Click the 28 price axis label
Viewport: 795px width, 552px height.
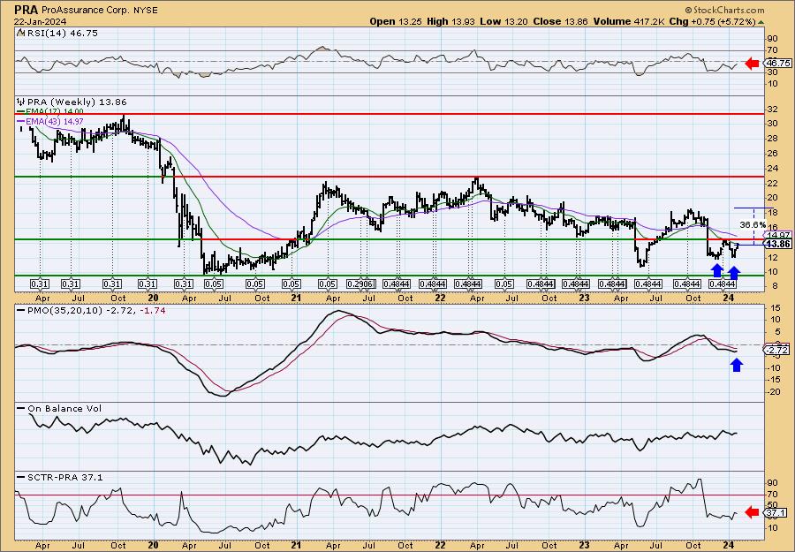773,139
